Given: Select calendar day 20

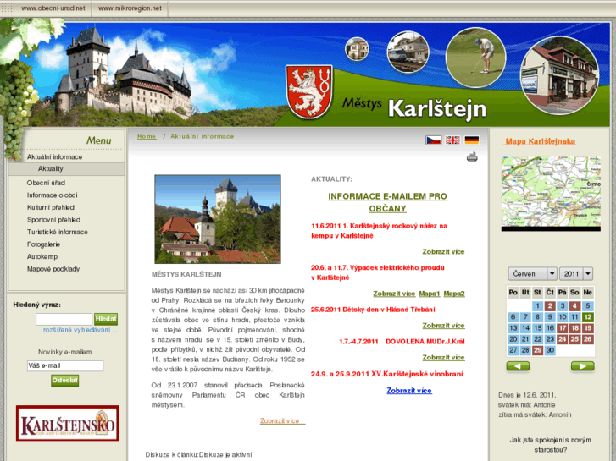Looking at the screenshot, I should pyautogui.click(x=513, y=339).
